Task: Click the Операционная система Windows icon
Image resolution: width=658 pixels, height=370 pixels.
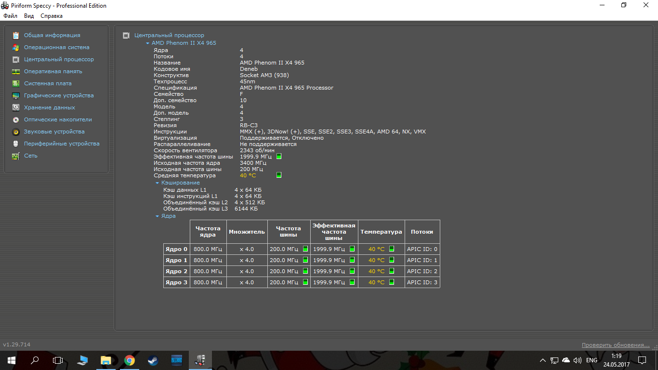Action: click(x=16, y=47)
